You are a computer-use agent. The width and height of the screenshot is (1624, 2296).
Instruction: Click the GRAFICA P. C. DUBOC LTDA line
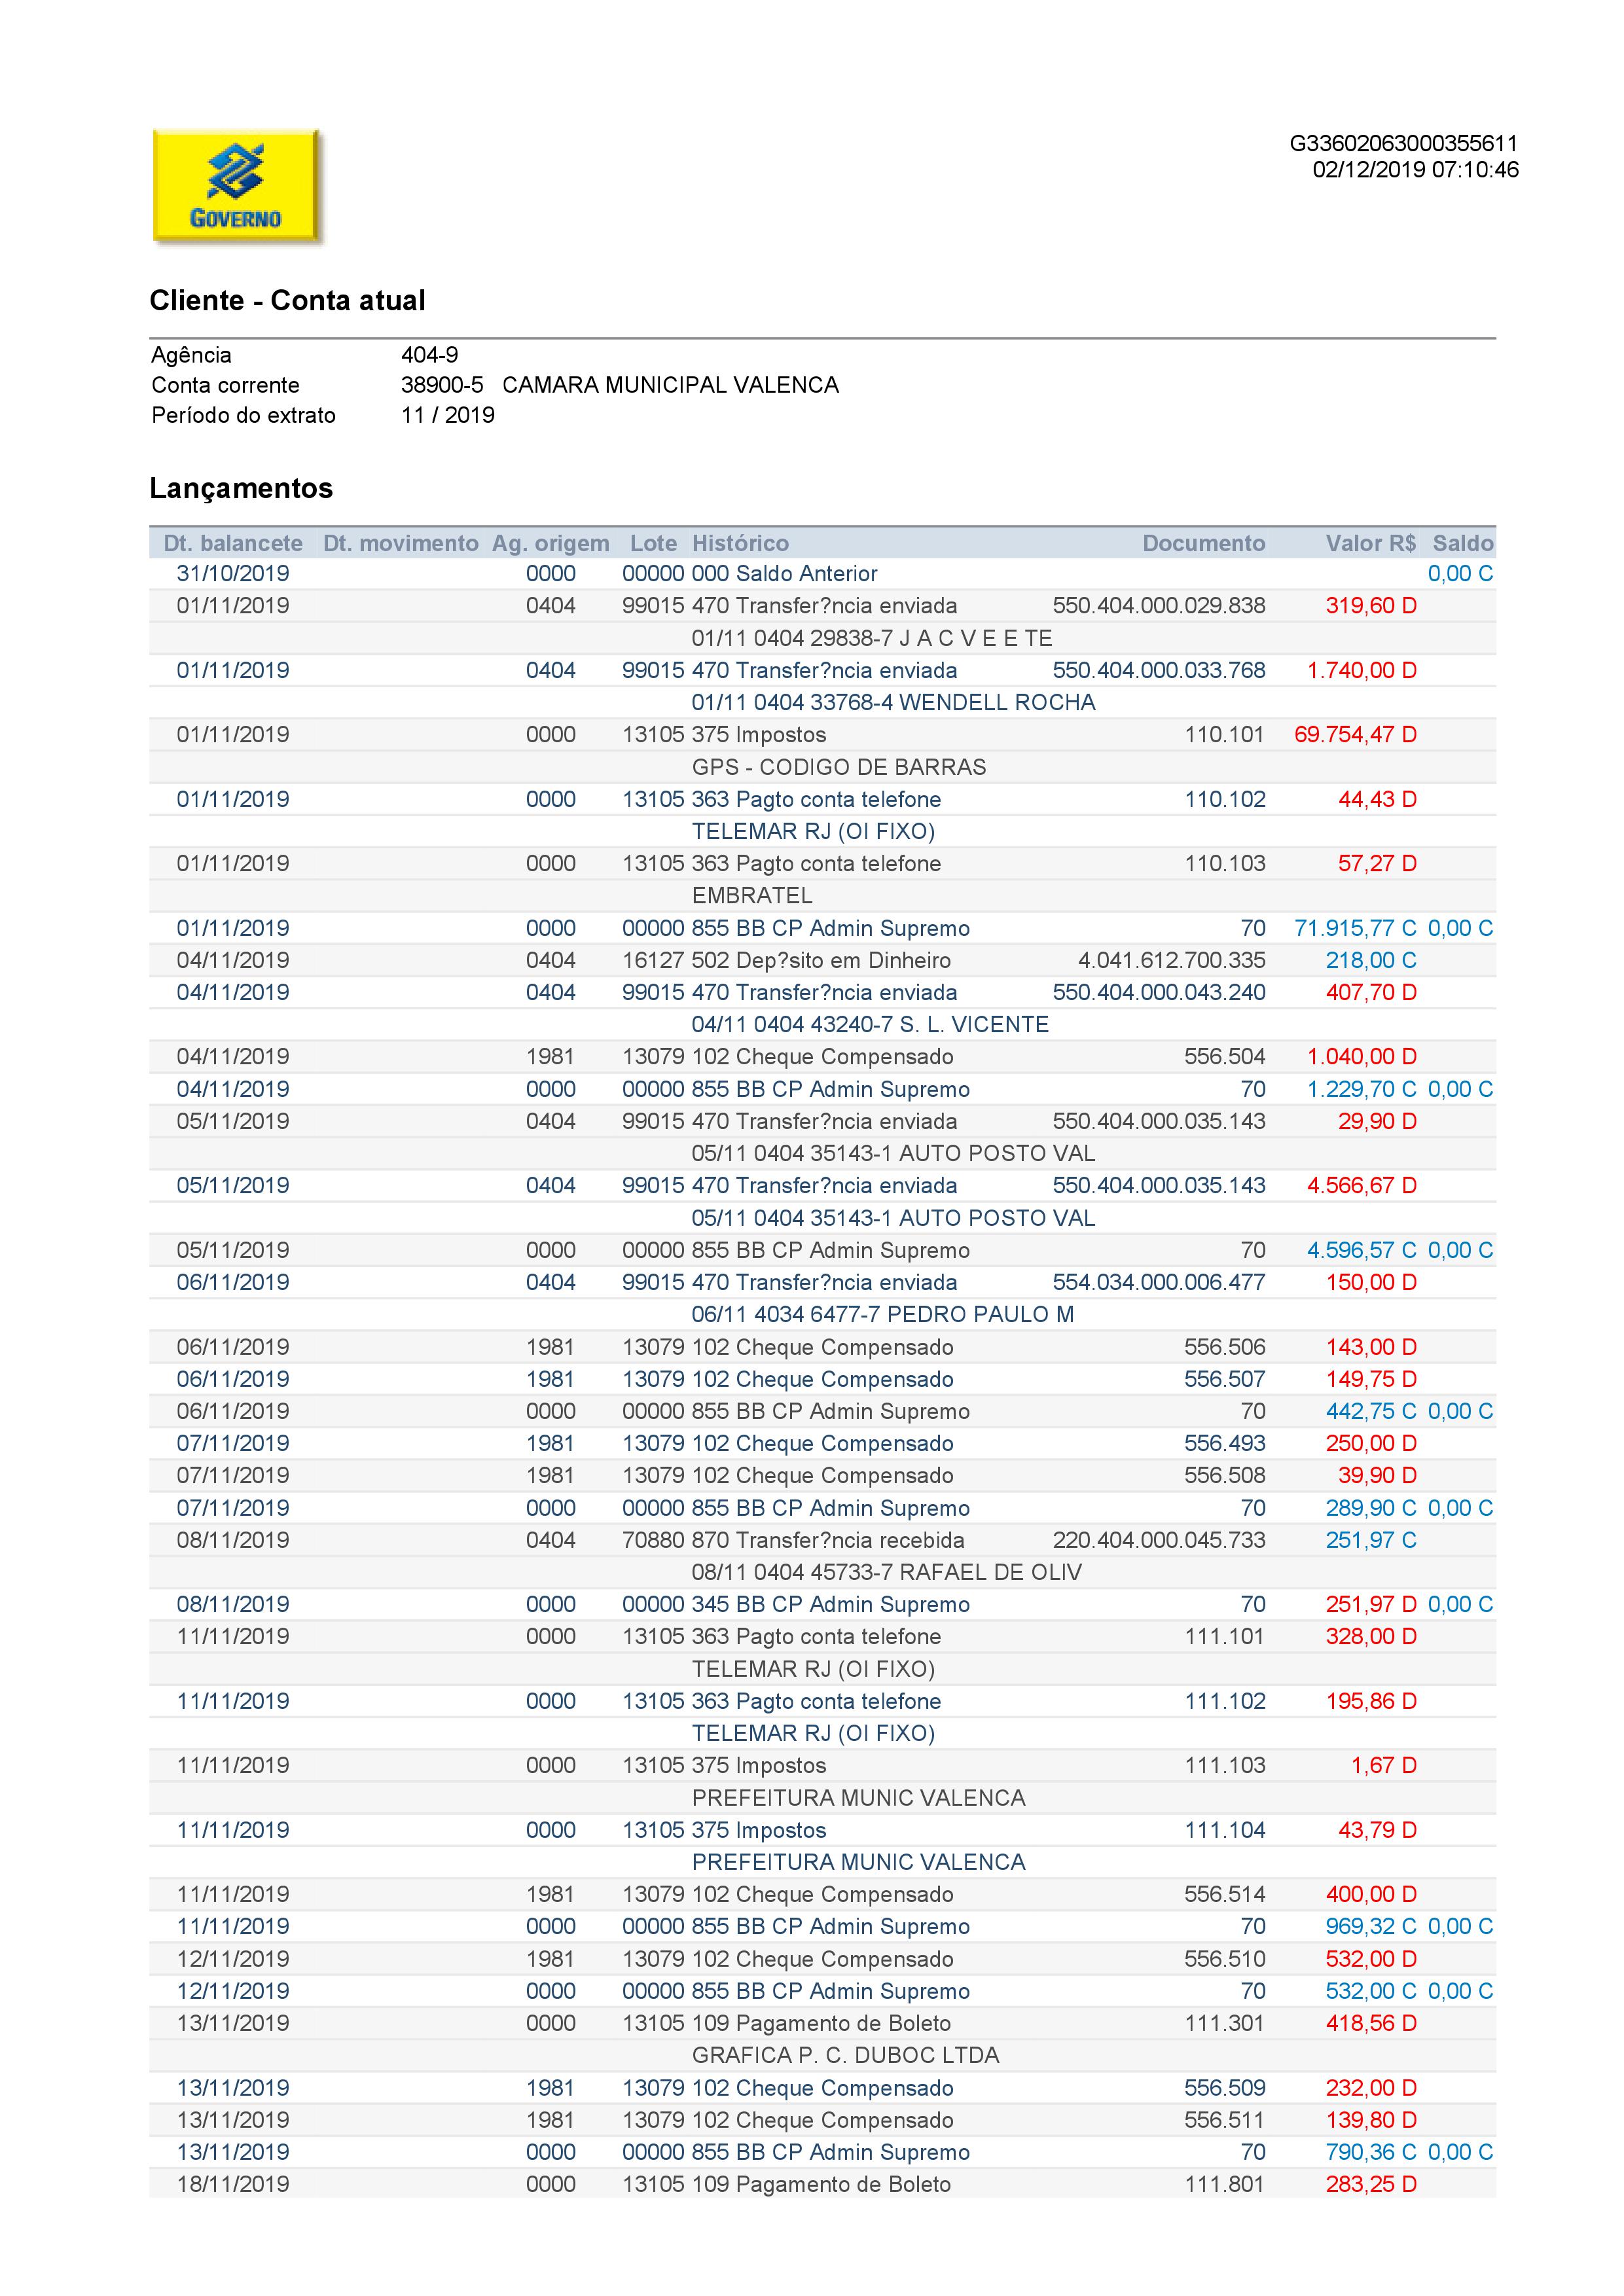pyautogui.click(x=845, y=2055)
